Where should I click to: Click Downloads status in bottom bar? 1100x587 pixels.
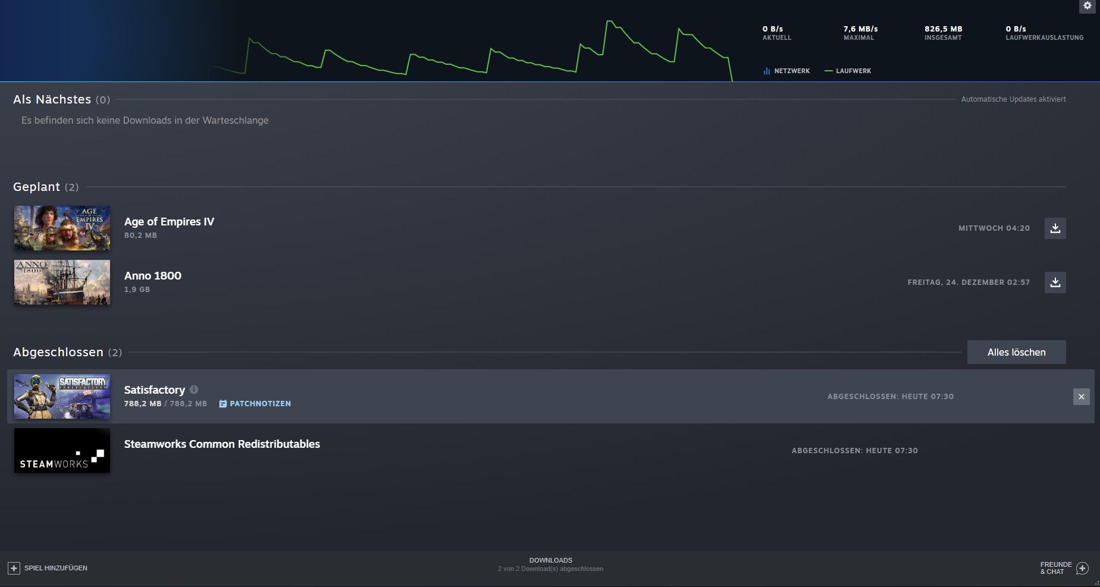[550, 564]
